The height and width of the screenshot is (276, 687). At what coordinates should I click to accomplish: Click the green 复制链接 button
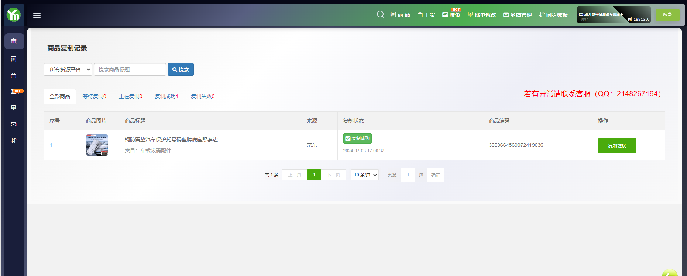click(x=617, y=146)
